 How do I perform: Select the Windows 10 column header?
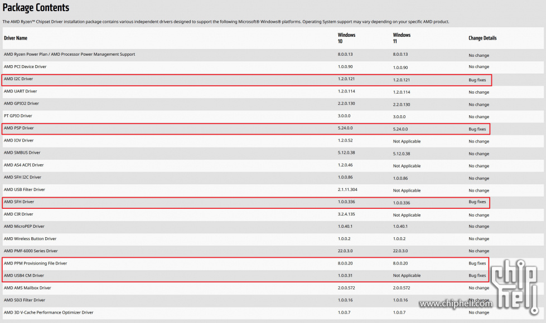tap(346, 38)
